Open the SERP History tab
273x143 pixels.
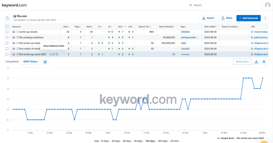click(x=30, y=62)
